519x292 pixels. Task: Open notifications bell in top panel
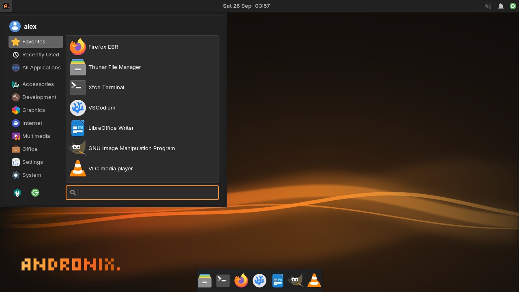point(501,6)
